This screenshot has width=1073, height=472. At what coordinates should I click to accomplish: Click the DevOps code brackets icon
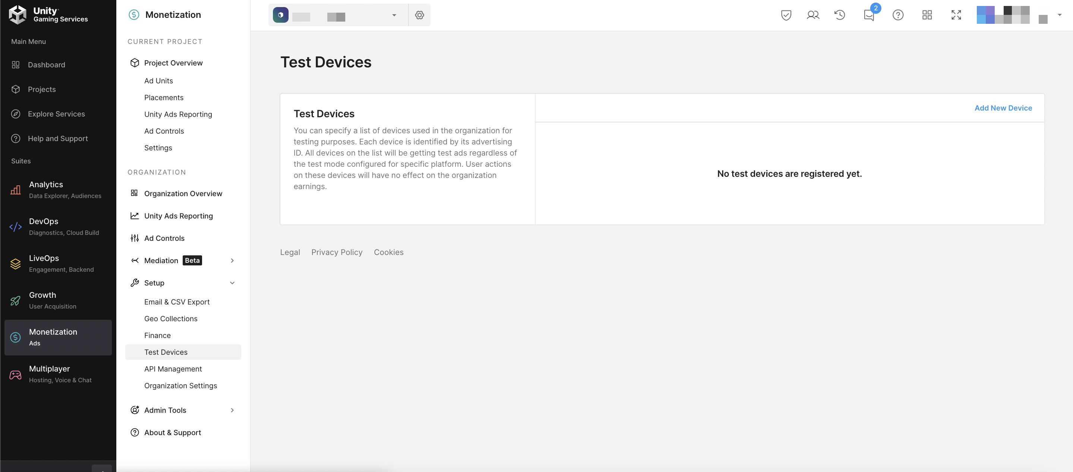point(15,227)
